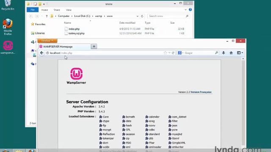
Task: Go to Firefox home page icon
Action: coord(231,53)
